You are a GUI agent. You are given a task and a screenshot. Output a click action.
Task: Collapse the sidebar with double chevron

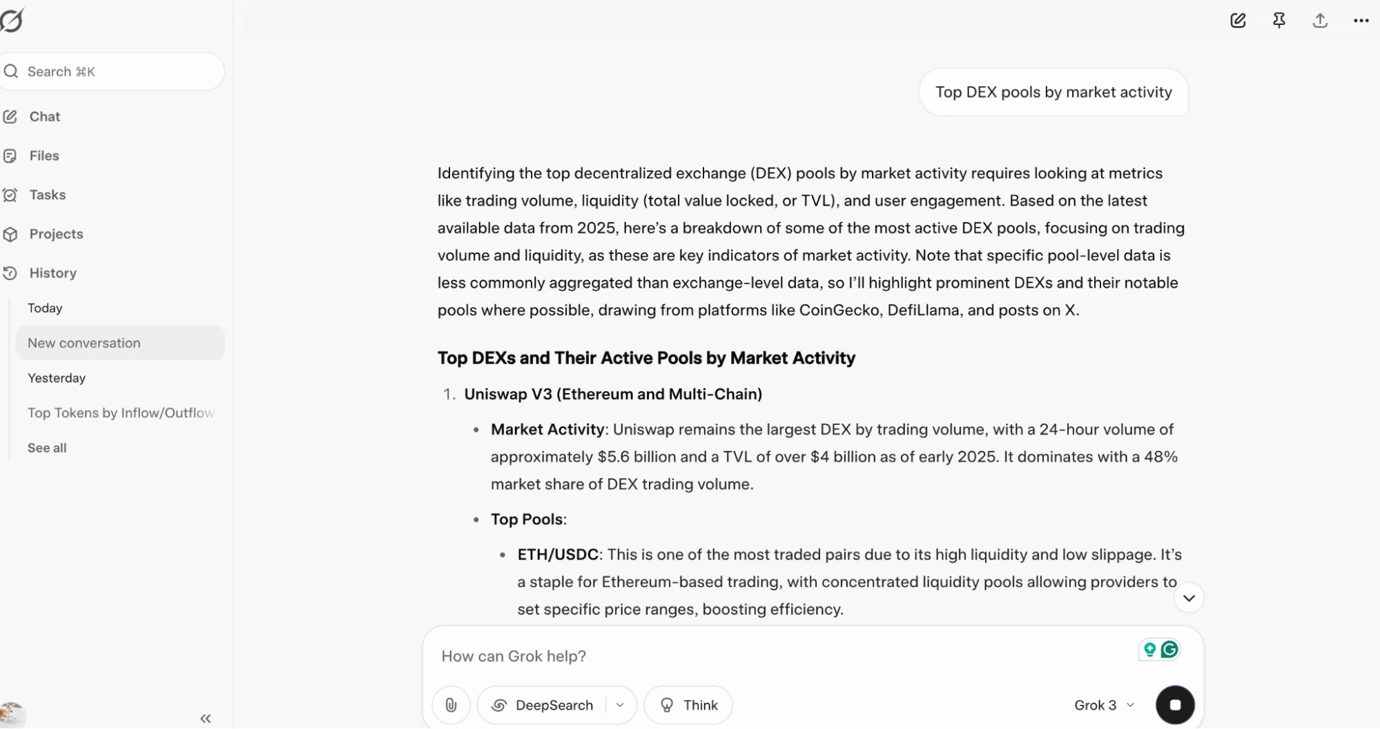[205, 718]
